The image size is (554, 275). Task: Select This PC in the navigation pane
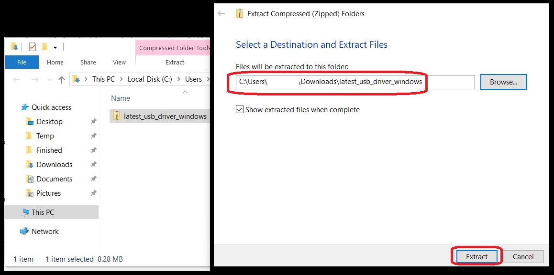(52, 212)
